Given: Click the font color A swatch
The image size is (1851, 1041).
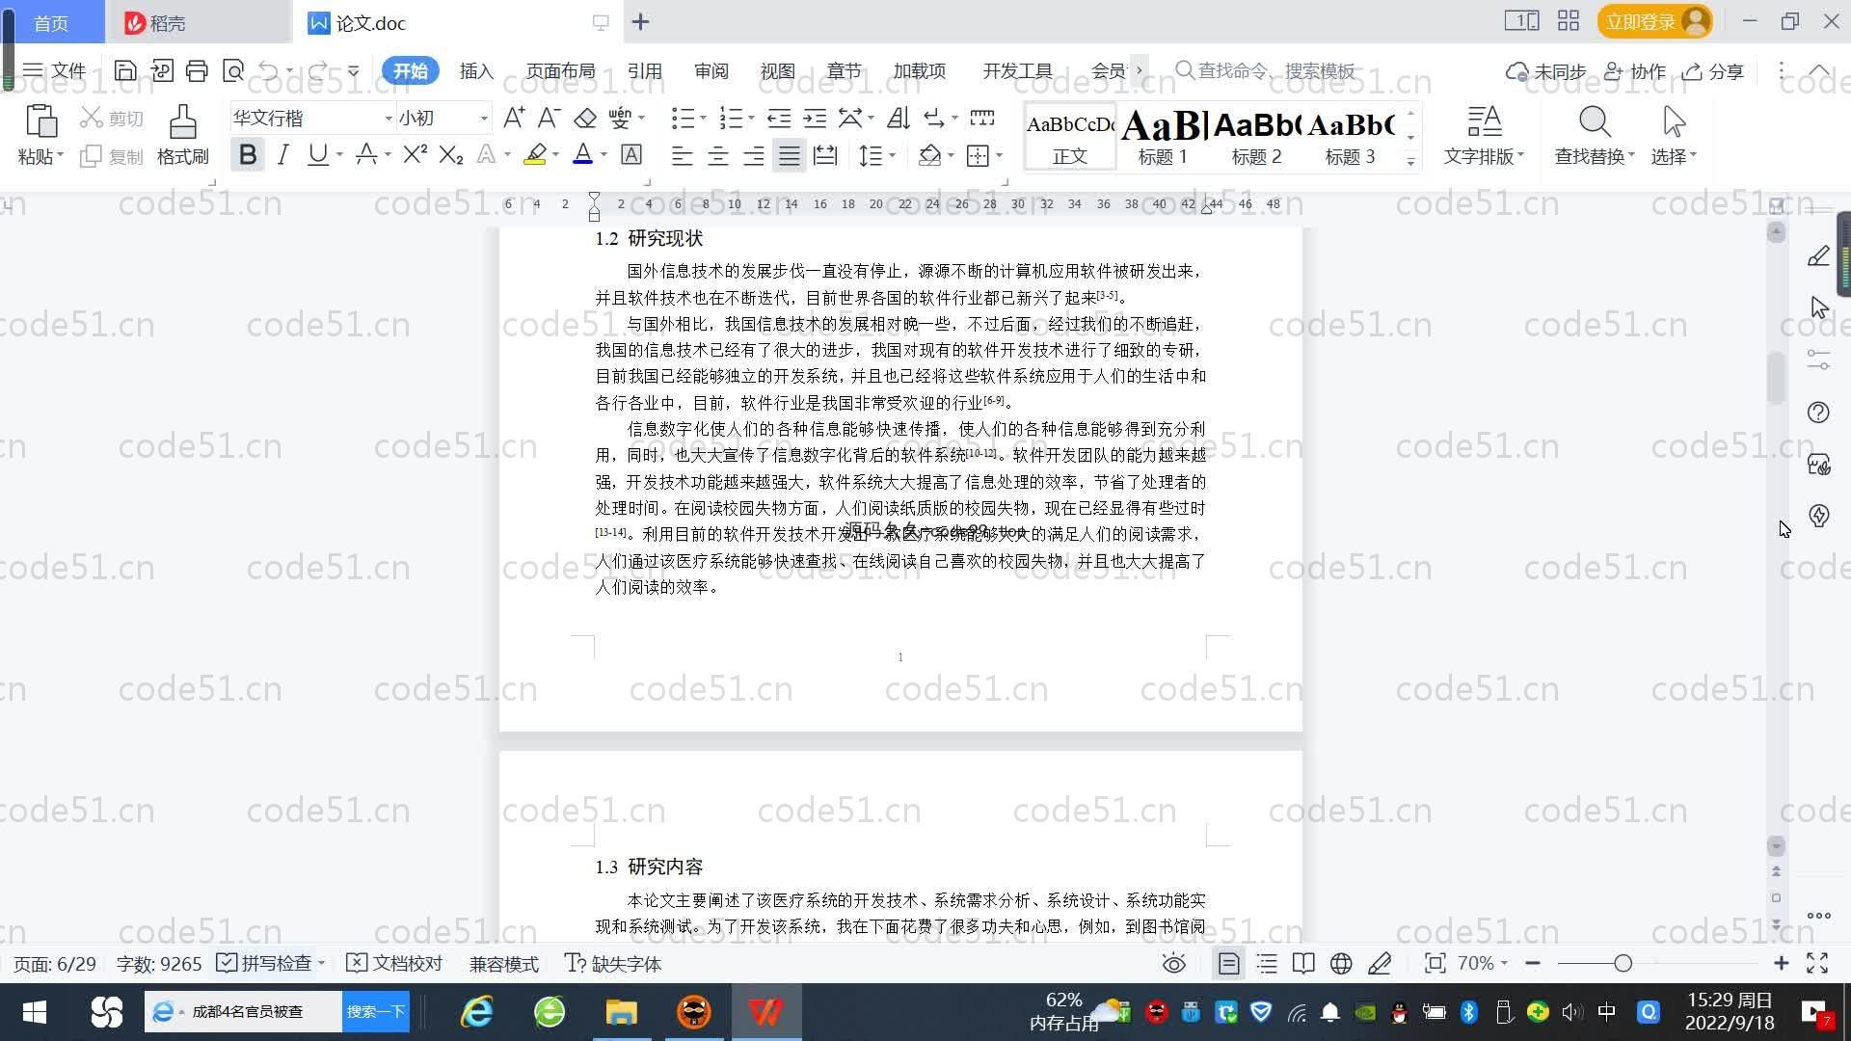Looking at the screenshot, I should click(582, 154).
